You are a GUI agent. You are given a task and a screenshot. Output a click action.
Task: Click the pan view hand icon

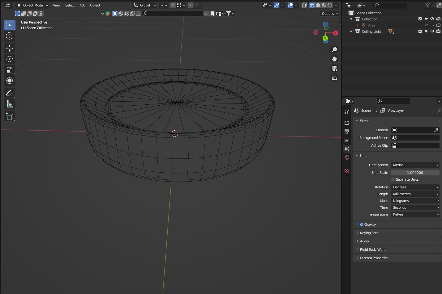coord(334,59)
